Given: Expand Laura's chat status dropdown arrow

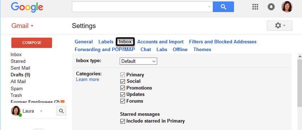Looking at the screenshot, I should (41, 111).
